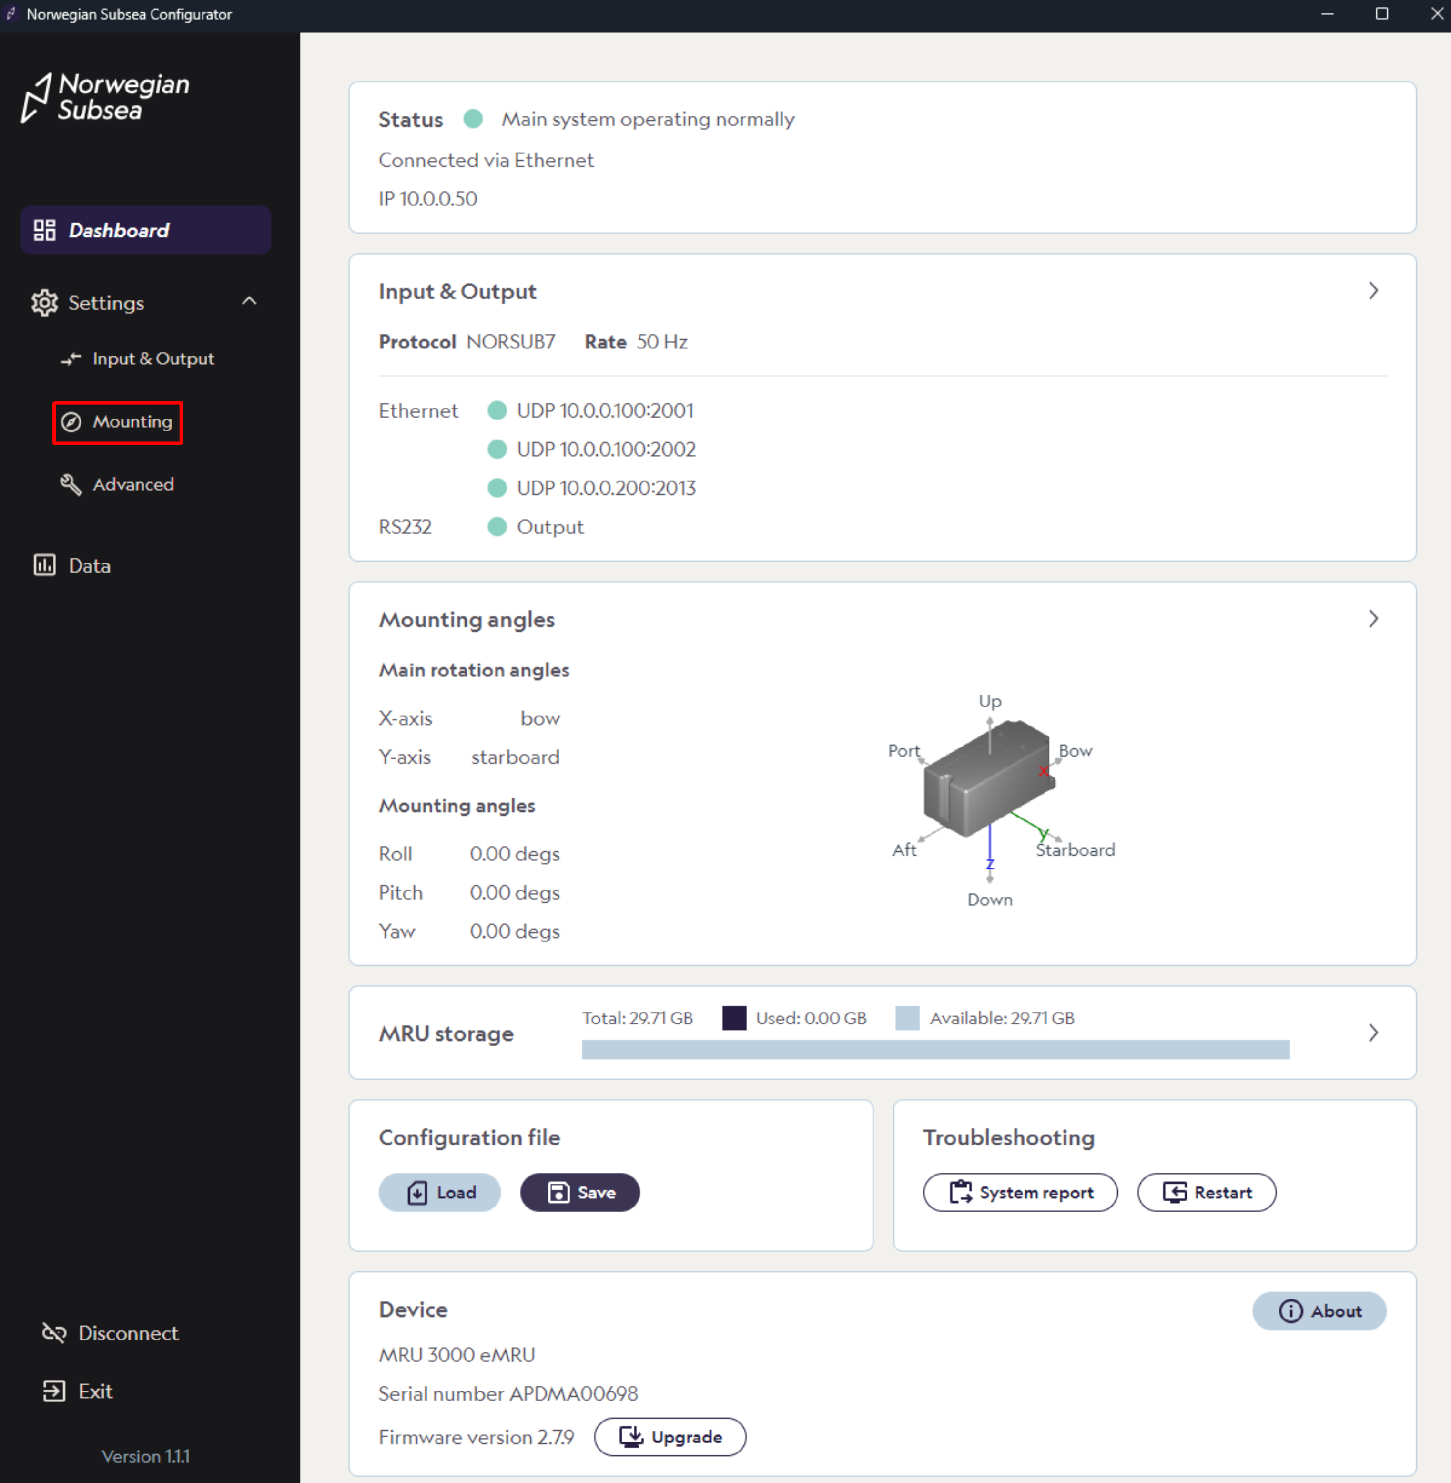The height and width of the screenshot is (1483, 1451).
Task: Click the Exit door icon
Action: (x=54, y=1391)
